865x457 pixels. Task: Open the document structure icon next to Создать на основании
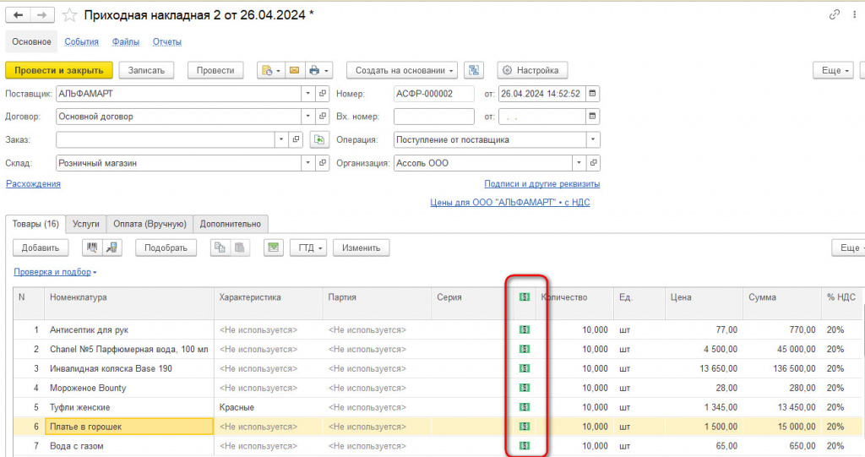[x=473, y=70]
